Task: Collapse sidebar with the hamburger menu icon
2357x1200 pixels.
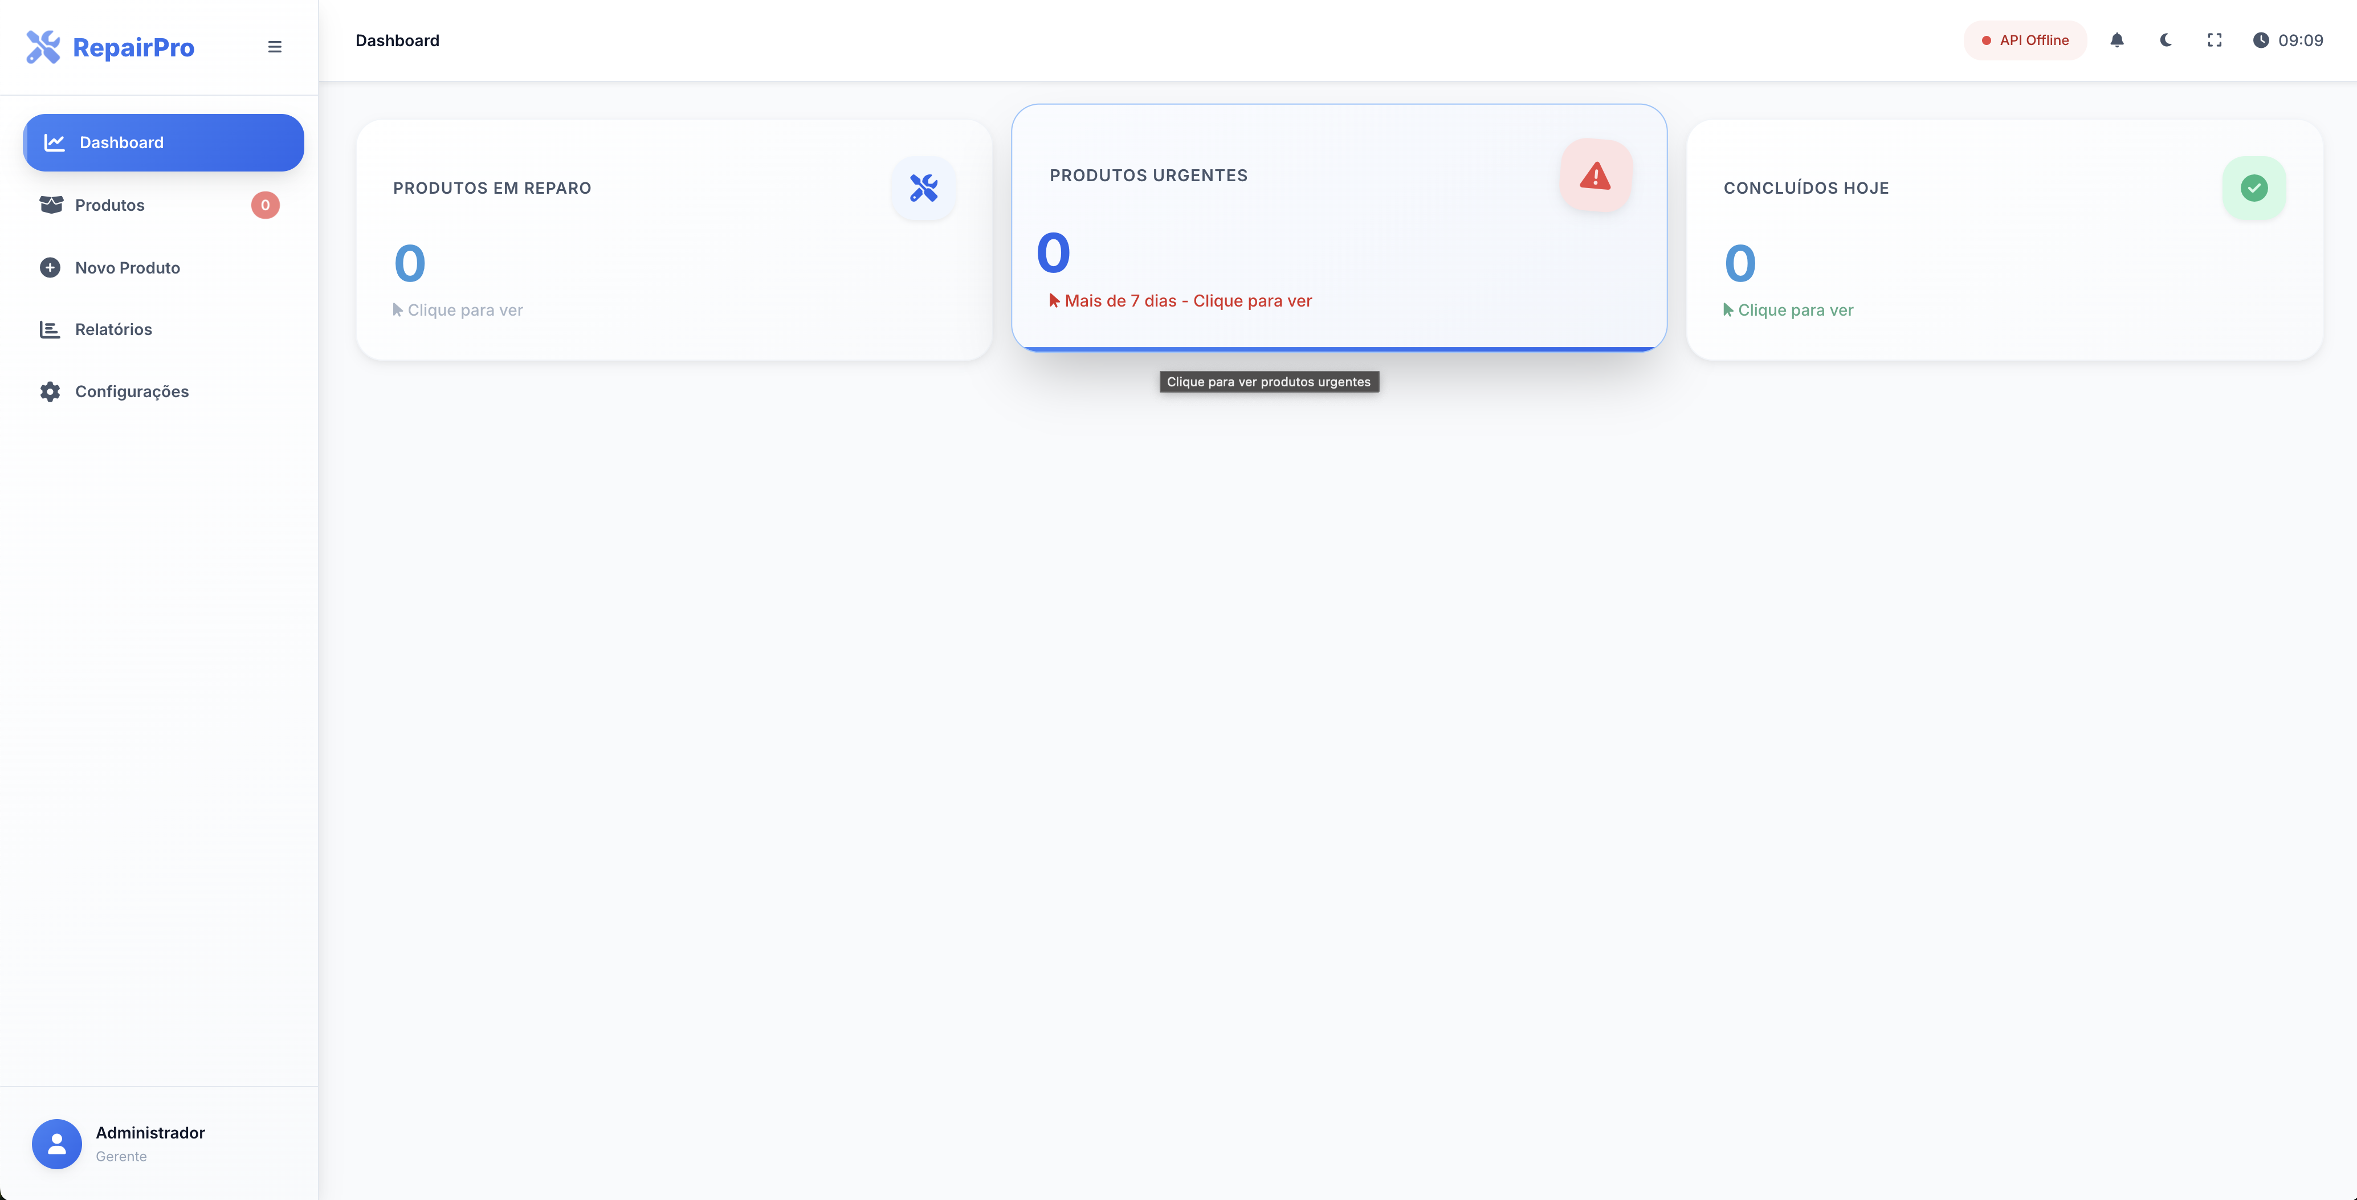Action: point(275,47)
